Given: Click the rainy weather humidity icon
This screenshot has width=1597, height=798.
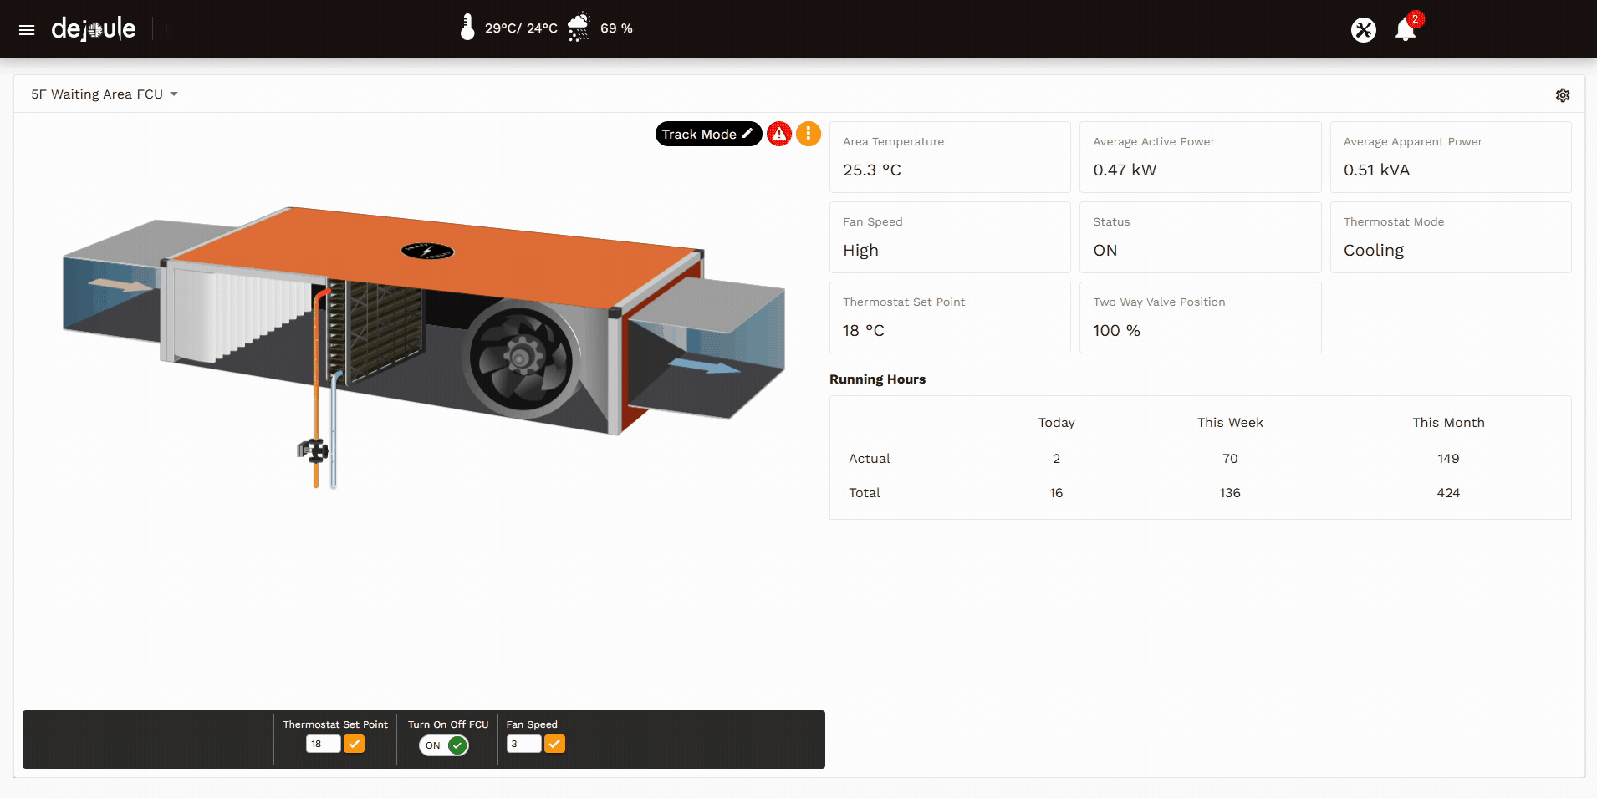Looking at the screenshot, I should point(579,27).
